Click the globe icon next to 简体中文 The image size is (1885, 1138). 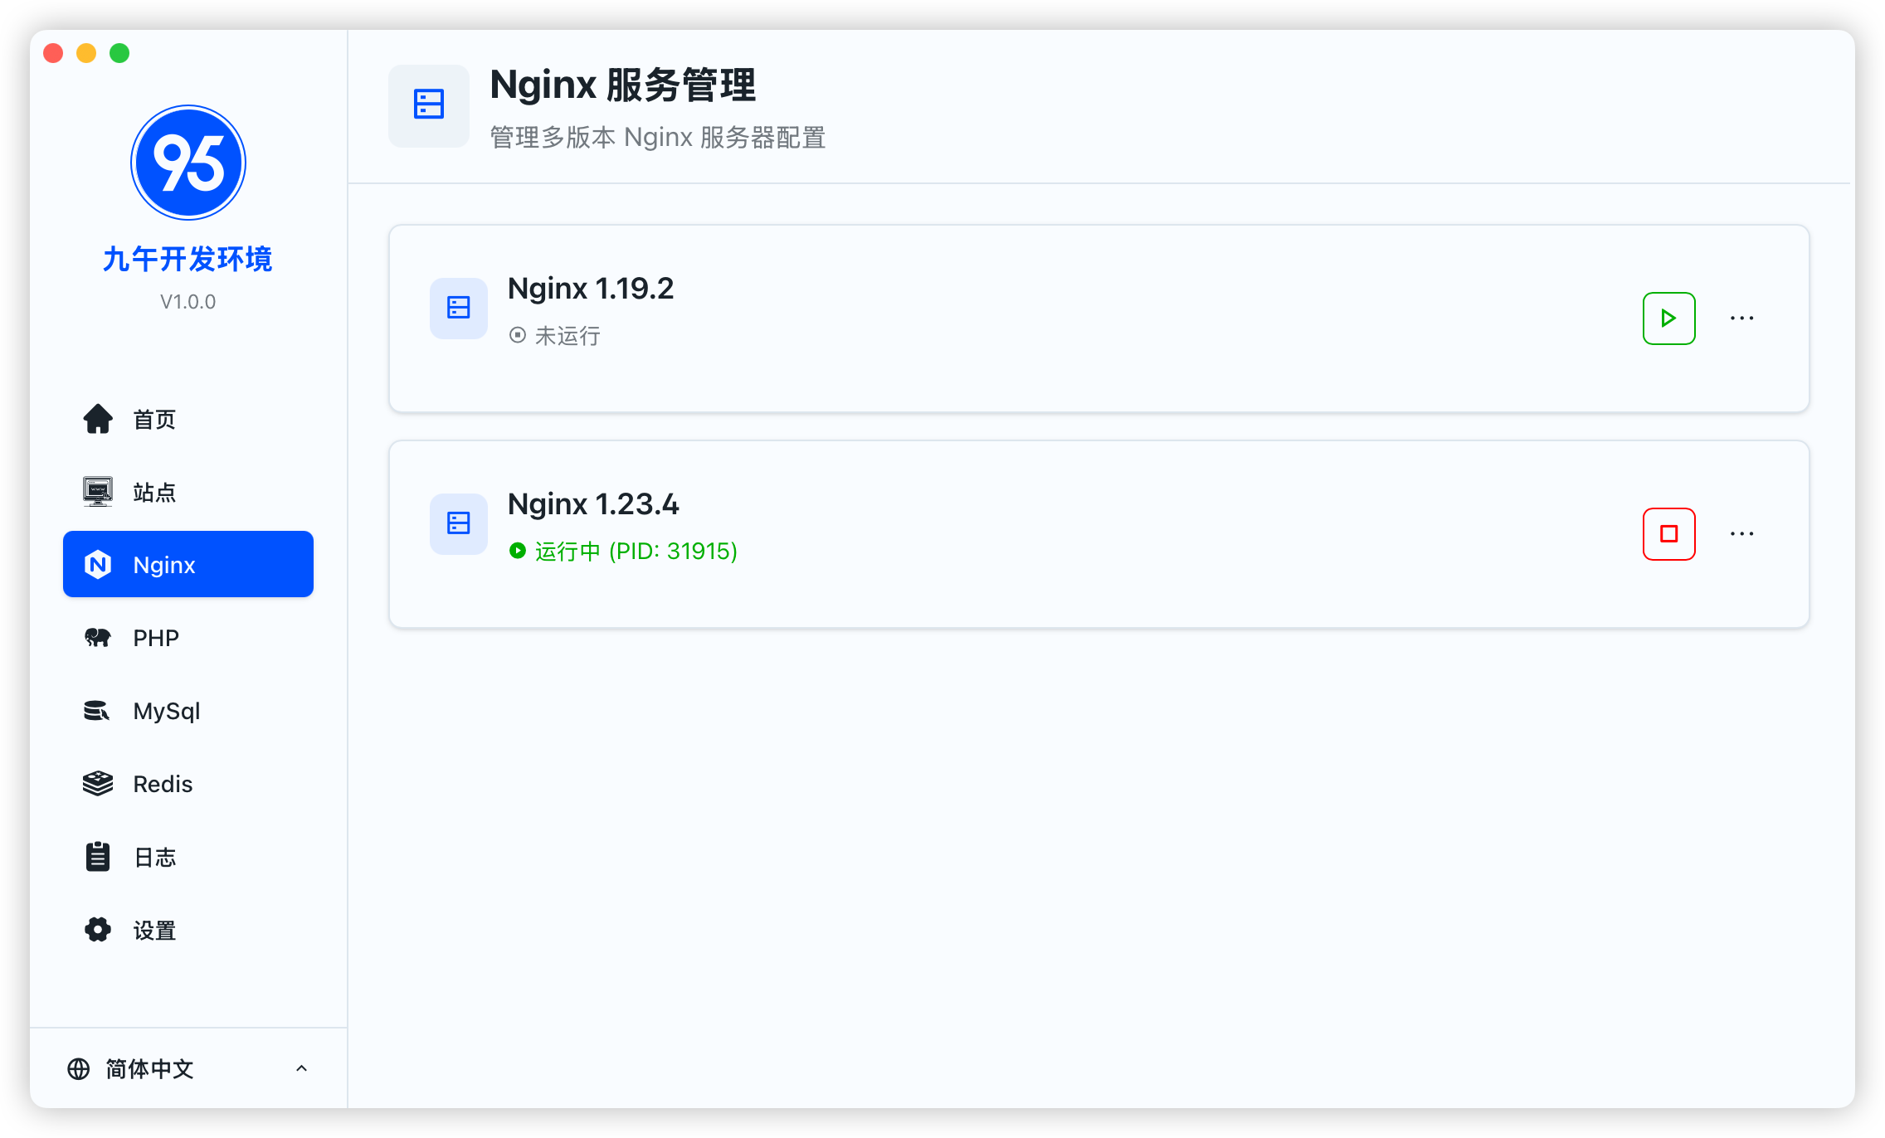pos(80,1068)
